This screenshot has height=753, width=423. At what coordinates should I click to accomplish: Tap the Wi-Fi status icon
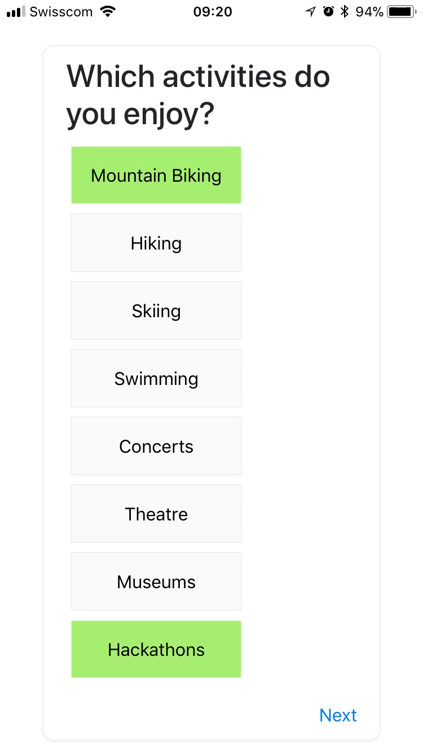pos(107,11)
